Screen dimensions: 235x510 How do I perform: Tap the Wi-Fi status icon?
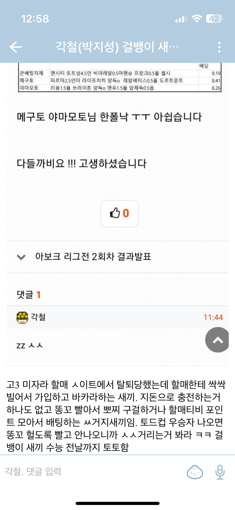tap(197, 19)
